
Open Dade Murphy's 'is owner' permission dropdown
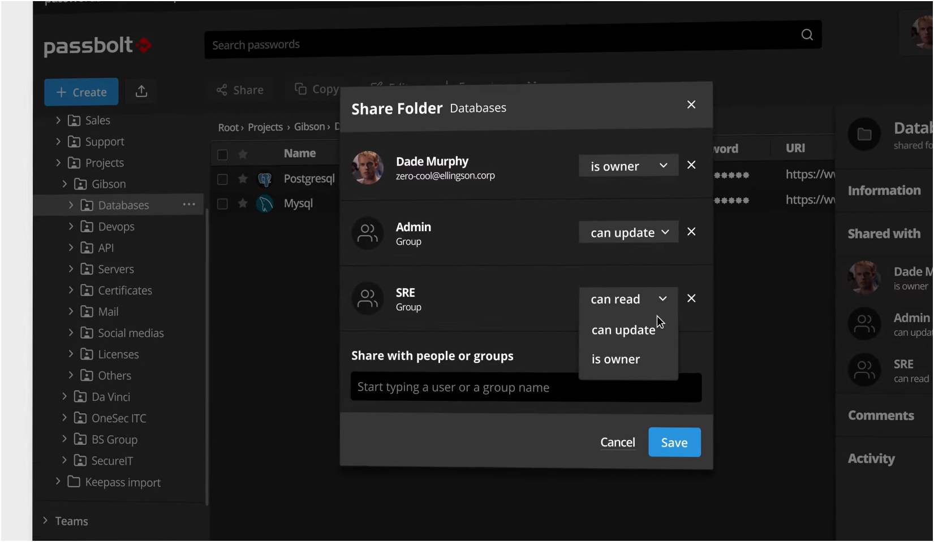coord(628,166)
